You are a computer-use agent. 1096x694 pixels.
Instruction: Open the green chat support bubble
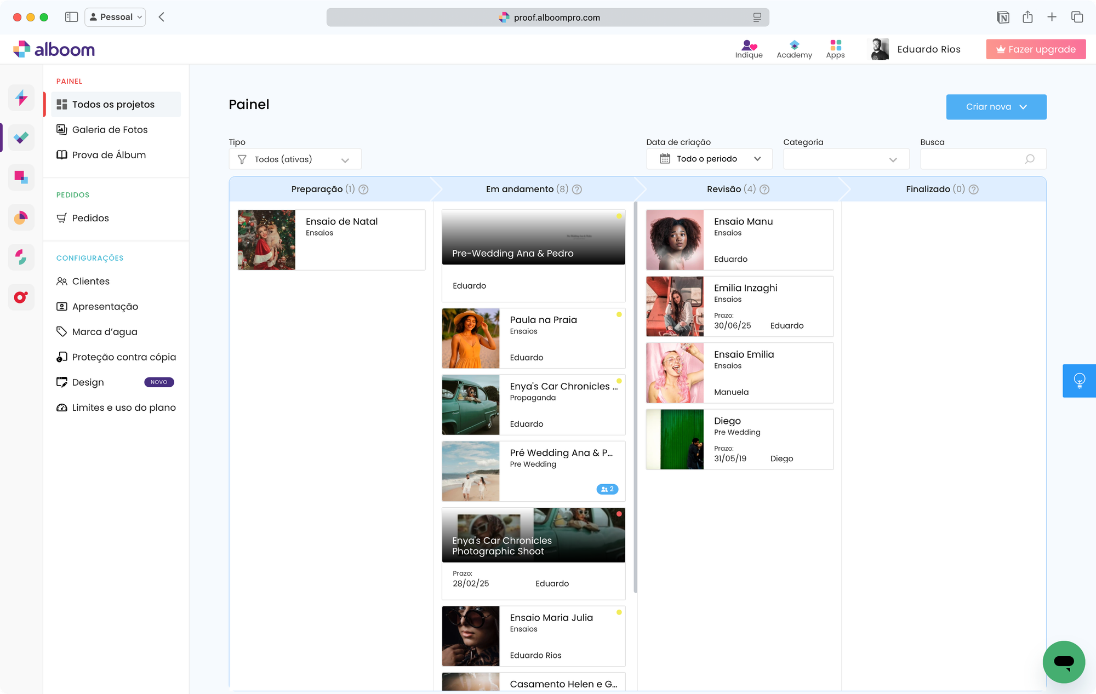1063,662
